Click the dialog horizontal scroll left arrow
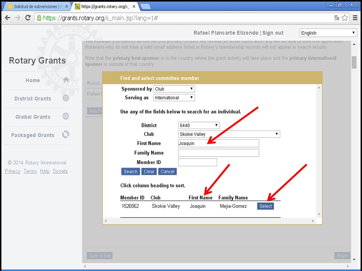The image size is (362, 271). click(x=106, y=221)
